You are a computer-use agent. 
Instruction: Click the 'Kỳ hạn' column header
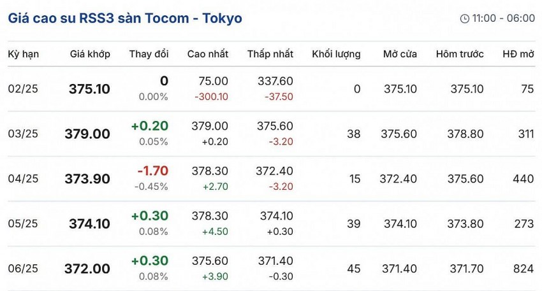pyautogui.click(x=24, y=54)
